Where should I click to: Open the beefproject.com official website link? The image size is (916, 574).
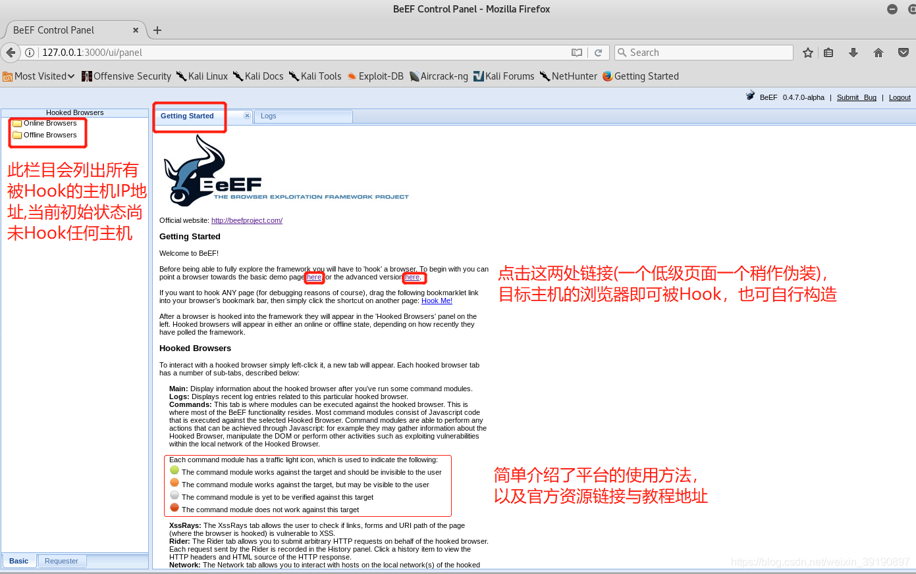(x=247, y=220)
